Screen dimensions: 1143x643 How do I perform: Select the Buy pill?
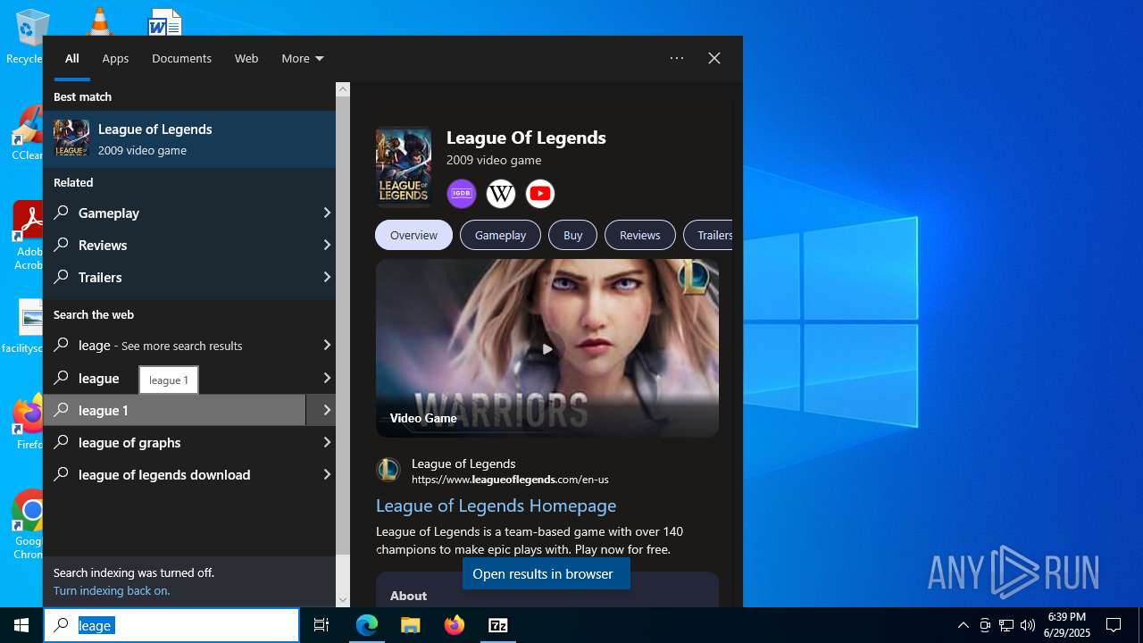[572, 235]
